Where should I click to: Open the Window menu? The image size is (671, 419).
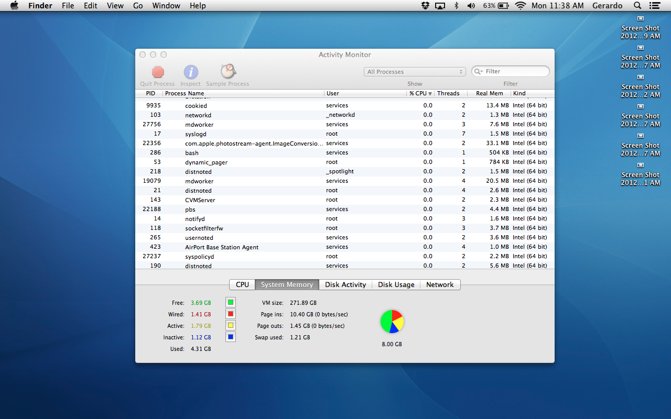pos(166,6)
